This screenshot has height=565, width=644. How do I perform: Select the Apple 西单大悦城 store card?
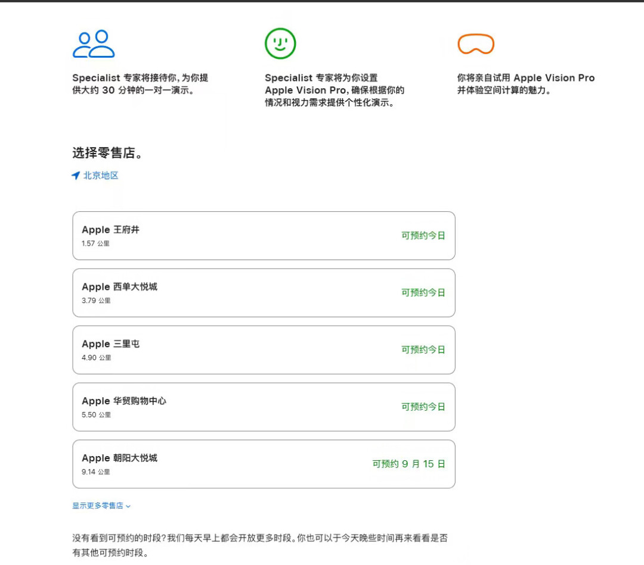(264, 293)
